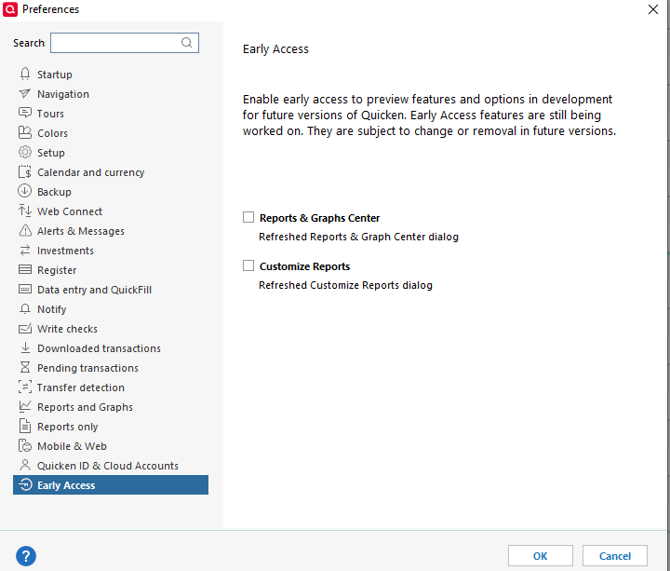This screenshot has width=670, height=571.
Task: Click the Reports and Graphs chart icon
Action: [25, 406]
